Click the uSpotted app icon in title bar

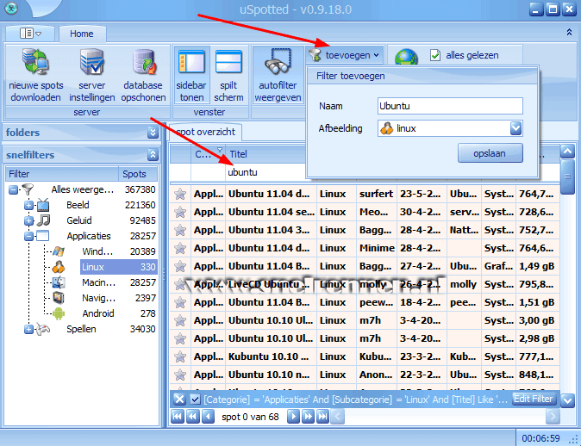pyautogui.click(x=11, y=9)
